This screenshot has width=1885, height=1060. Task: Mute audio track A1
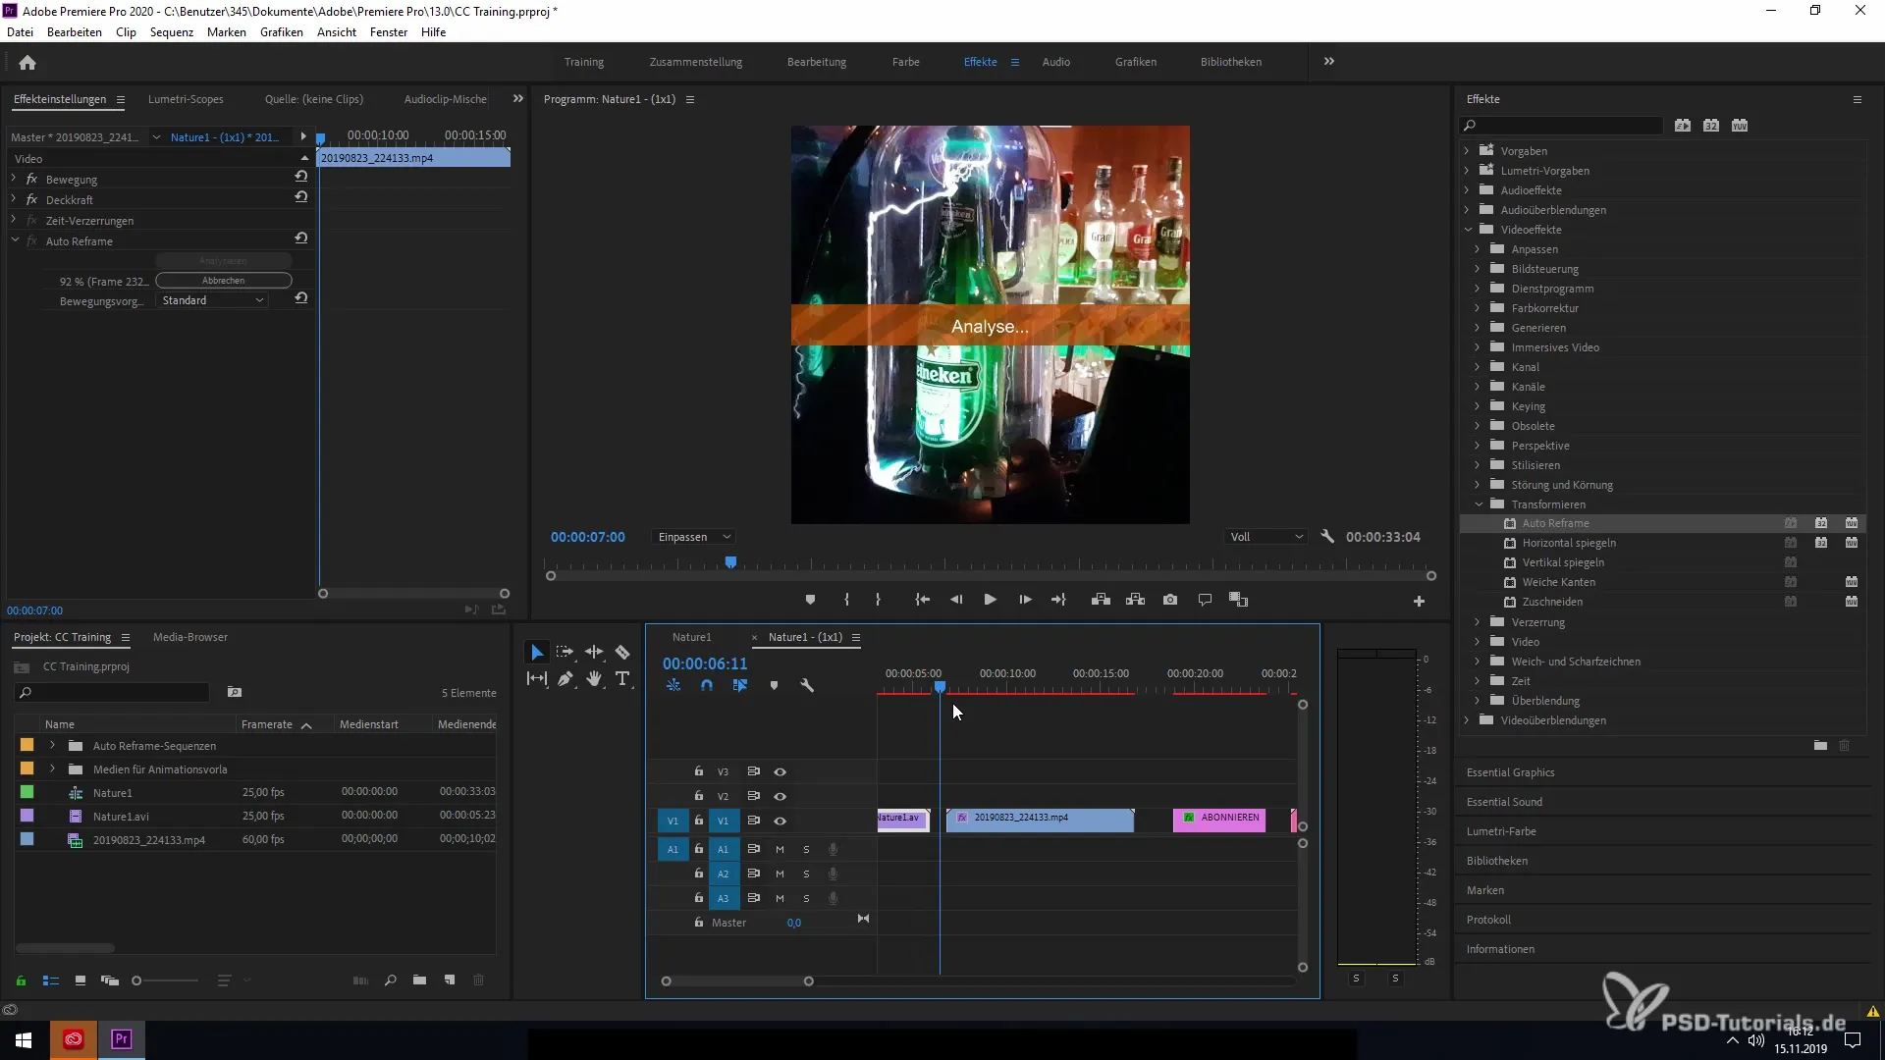[780, 849]
